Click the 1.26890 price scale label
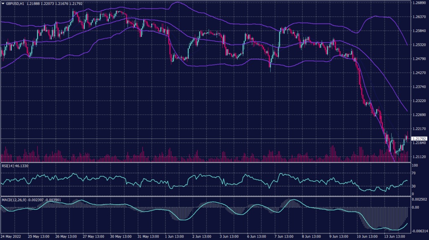 (x=419, y=3)
